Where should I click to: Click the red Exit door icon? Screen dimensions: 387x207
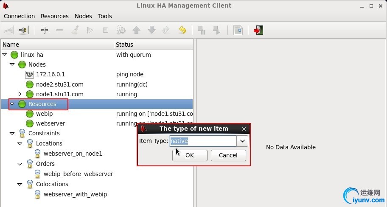(258, 30)
